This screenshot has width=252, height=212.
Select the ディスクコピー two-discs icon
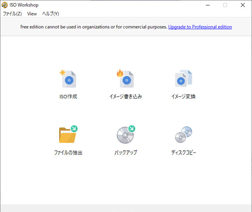point(183,135)
